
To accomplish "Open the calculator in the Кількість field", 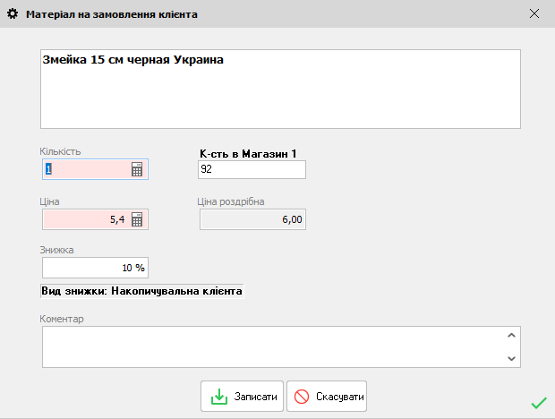I will coord(137,170).
